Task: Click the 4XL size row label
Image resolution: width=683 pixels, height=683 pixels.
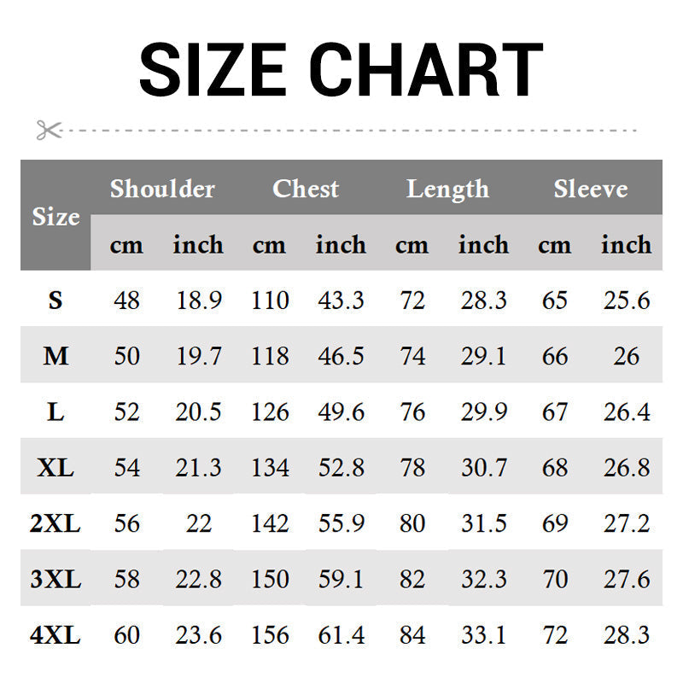Action: (55, 634)
